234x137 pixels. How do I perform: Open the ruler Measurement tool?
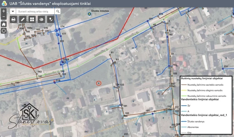(23, 20)
